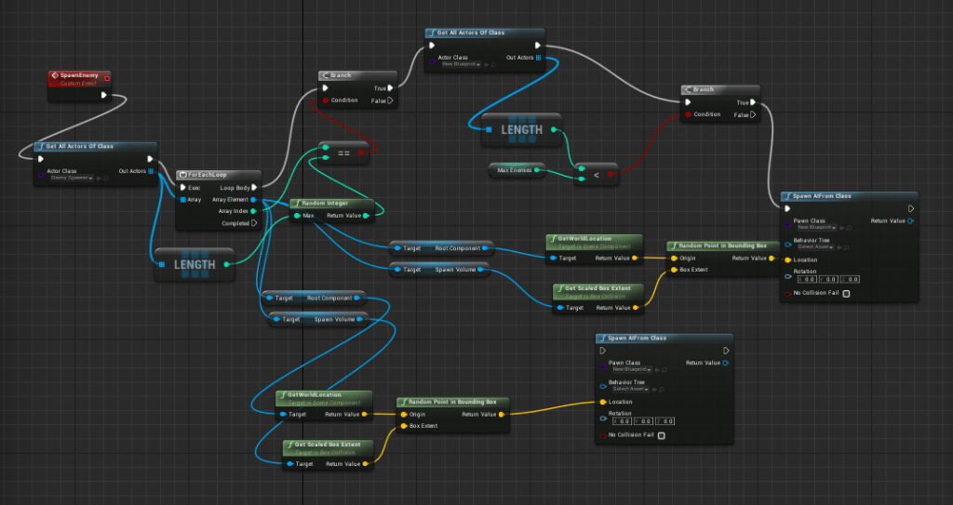953x505 pixels.
Task: Click the Return Value pin on Random Integer
Action: pos(369,216)
